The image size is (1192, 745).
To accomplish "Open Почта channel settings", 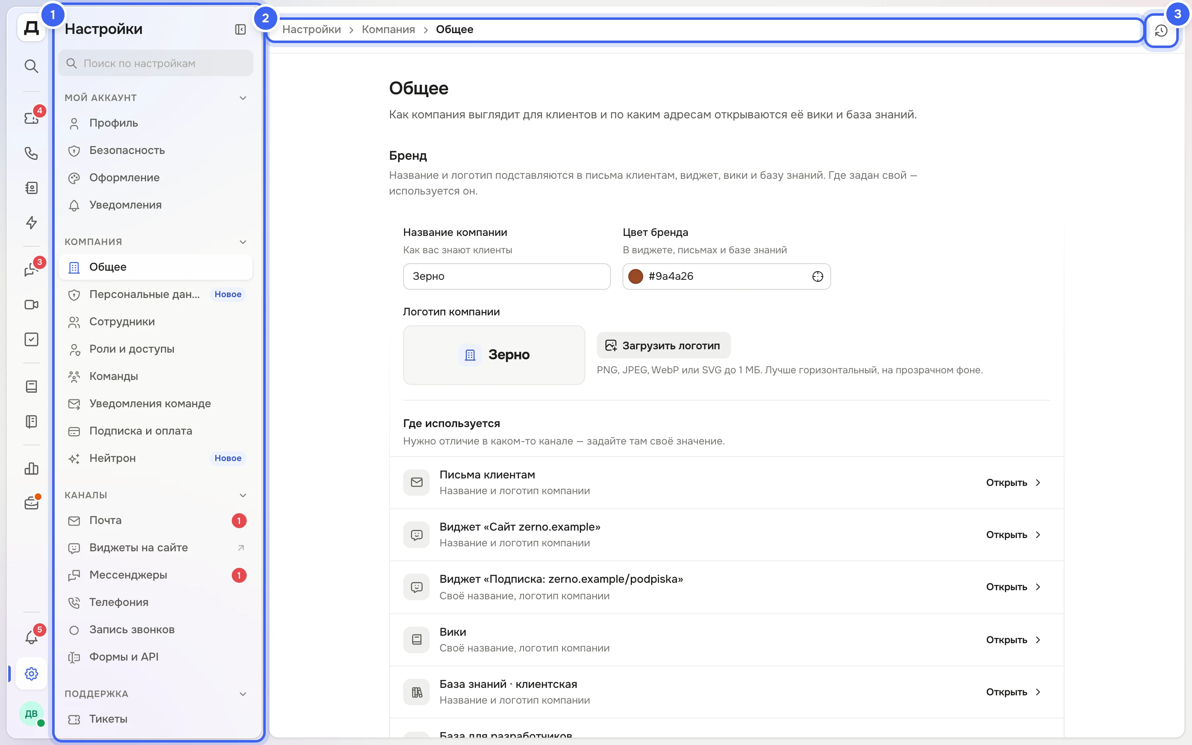I will click(x=156, y=520).
